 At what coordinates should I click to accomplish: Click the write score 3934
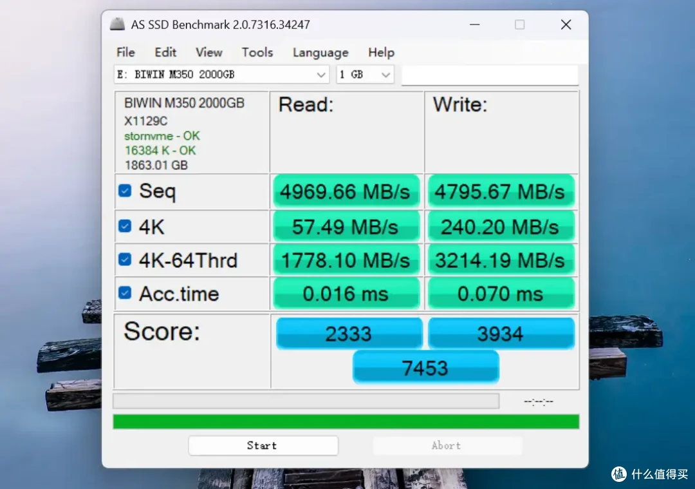click(x=501, y=333)
